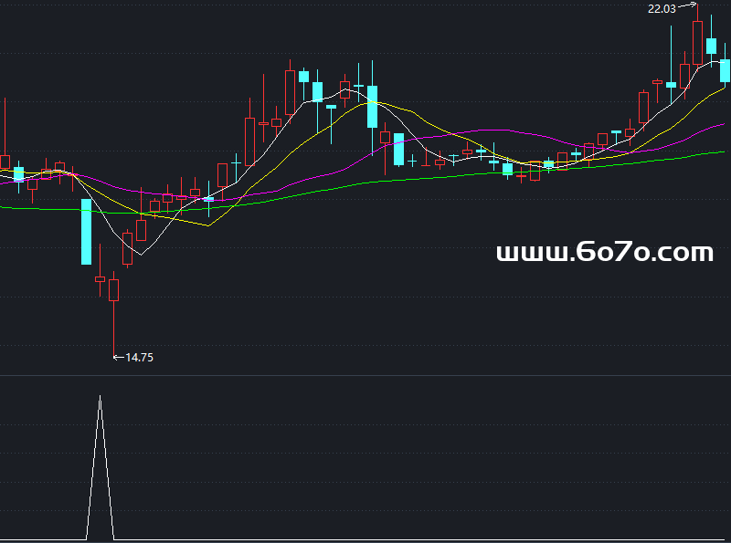Click the first red candle at the left edge
The height and width of the screenshot is (543, 731).
tap(5, 162)
